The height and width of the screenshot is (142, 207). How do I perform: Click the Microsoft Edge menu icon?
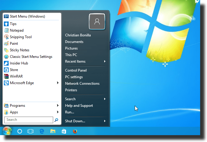tap(6, 83)
